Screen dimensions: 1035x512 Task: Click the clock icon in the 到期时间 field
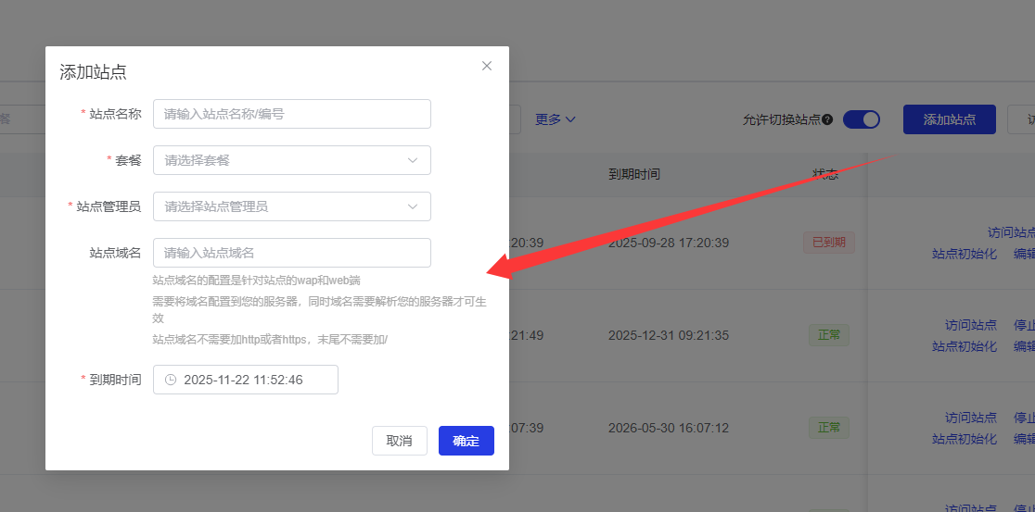click(x=171, y=380)
